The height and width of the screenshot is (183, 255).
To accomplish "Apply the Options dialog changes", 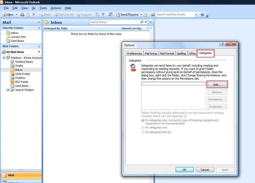I will [x=225, y=169].
